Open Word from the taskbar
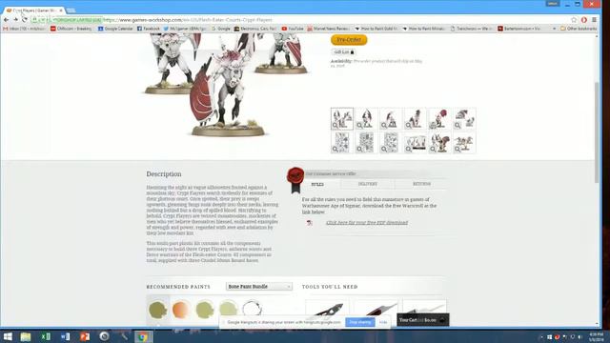 click(65, 336)
